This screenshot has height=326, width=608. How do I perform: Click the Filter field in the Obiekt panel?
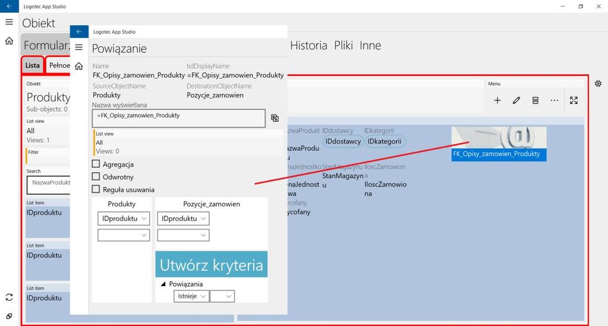48,156
